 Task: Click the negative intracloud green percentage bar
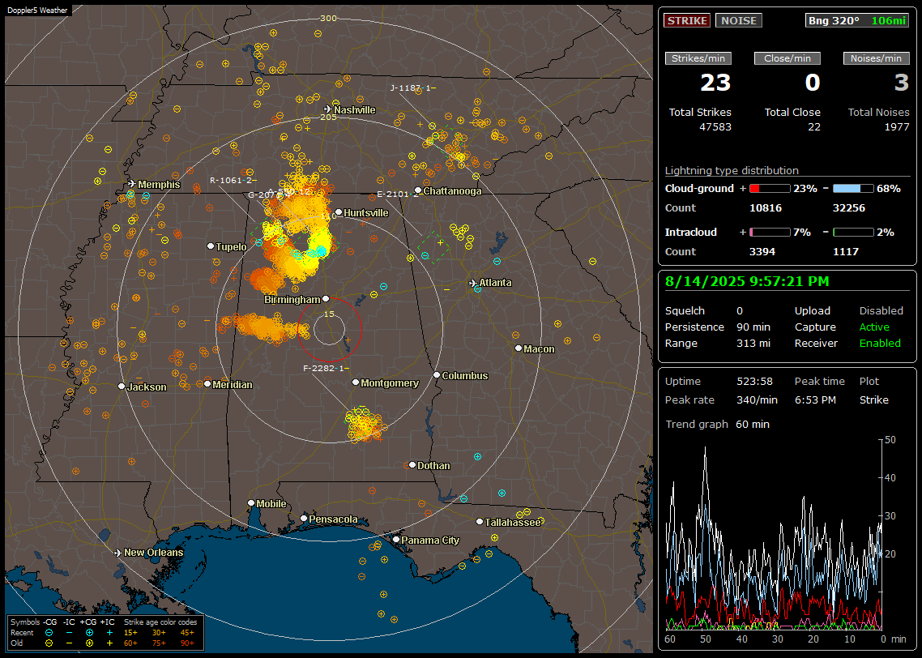coord(852,233)
